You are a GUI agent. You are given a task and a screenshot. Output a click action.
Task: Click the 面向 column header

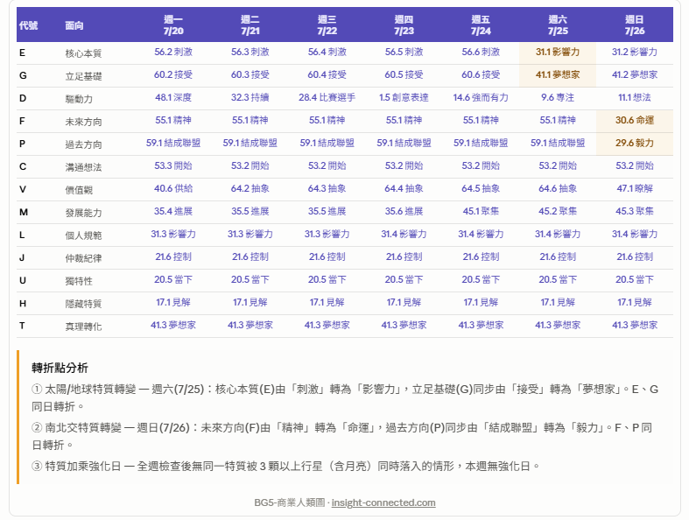click(74, 25)
